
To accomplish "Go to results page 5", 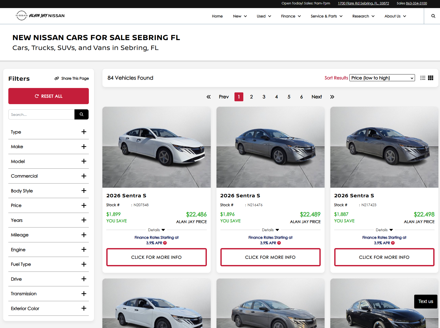I will (x=289, y=97).
